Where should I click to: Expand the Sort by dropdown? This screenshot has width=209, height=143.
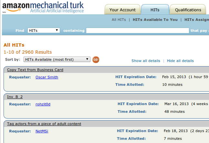click(57, 59)
